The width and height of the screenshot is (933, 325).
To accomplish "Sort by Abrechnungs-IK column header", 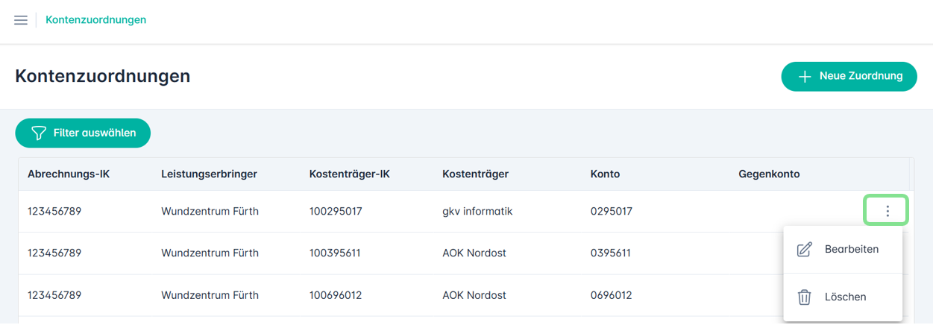I will point(69,174).
